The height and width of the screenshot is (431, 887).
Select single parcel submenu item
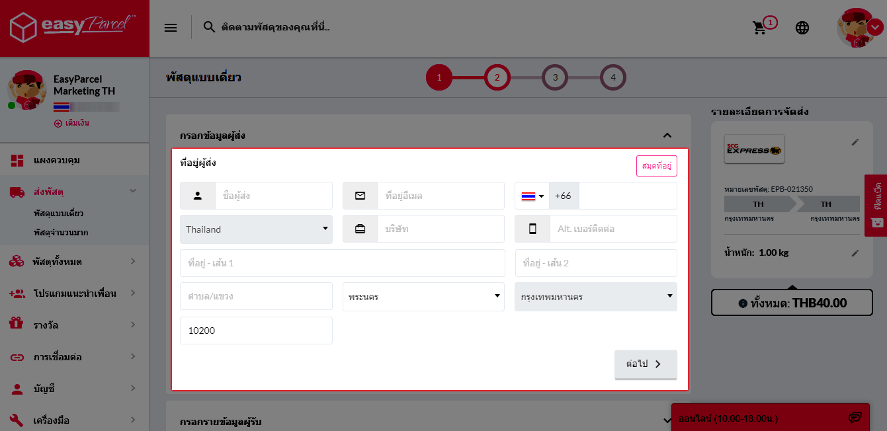click(58, 214)
